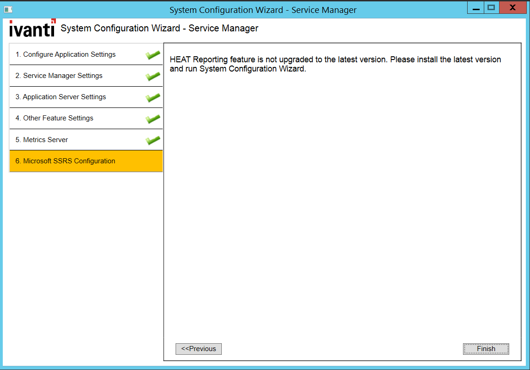530x370 pixels.
Task: Open the Service Manager Settings step
Action: click(x=69, y=75)
